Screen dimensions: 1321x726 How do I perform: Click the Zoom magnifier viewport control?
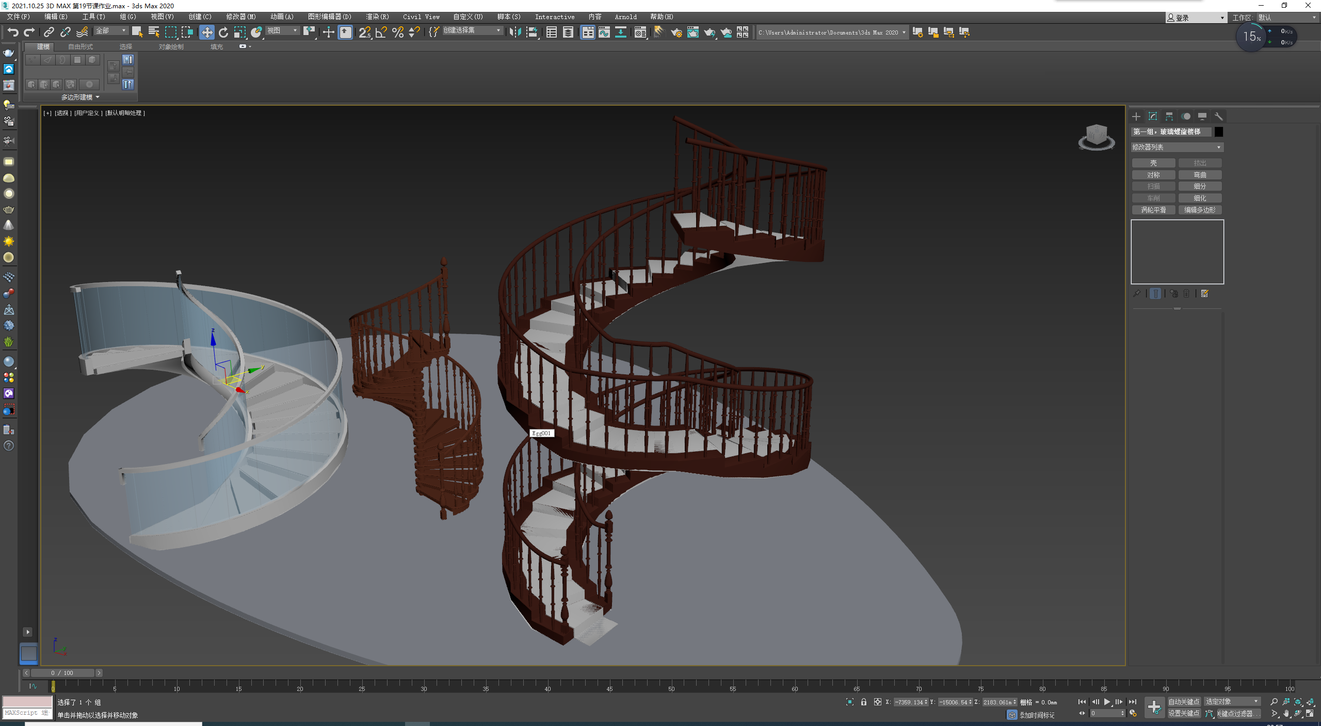pos(1274,702)
